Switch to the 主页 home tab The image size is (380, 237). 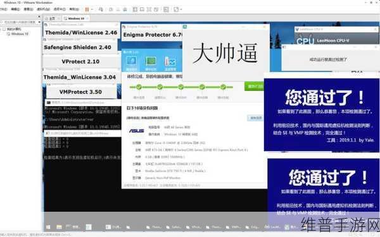tap(52, 18)
